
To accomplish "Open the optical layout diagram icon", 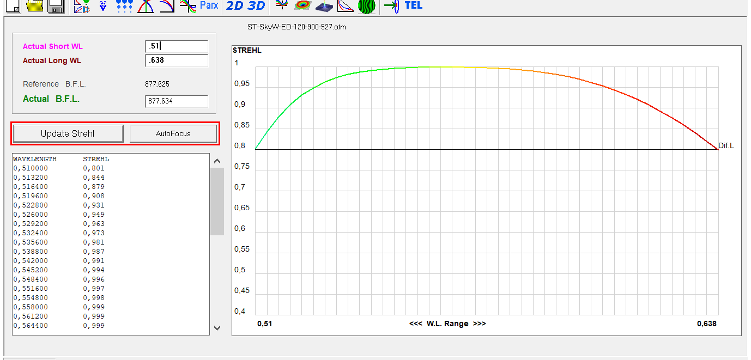I will 82,6.
